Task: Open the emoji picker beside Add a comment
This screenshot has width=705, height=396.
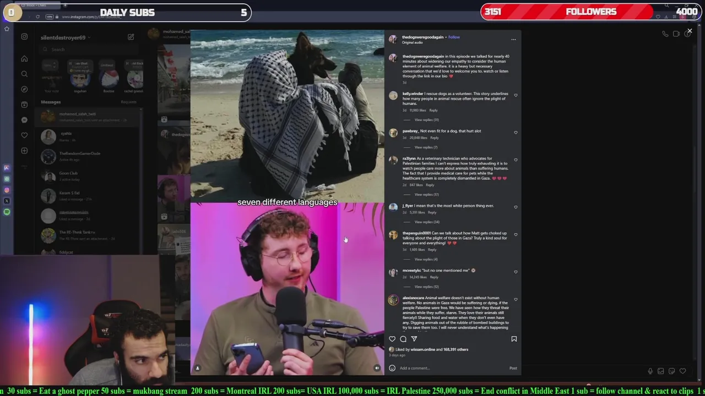Action: (x=392, y=368)
